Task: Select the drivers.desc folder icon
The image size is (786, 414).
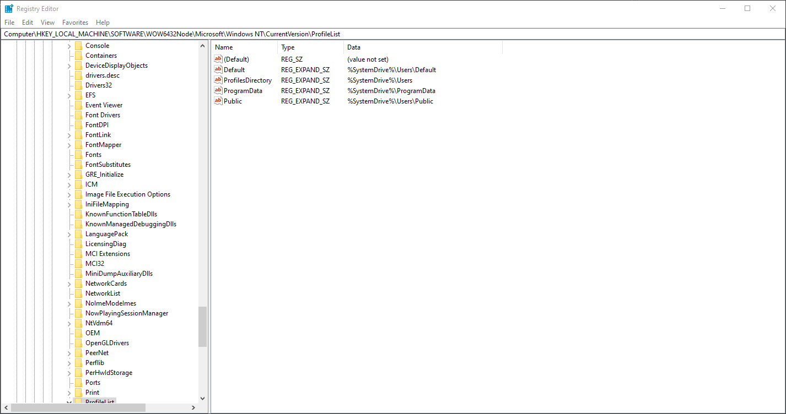Action: point(78,75)
